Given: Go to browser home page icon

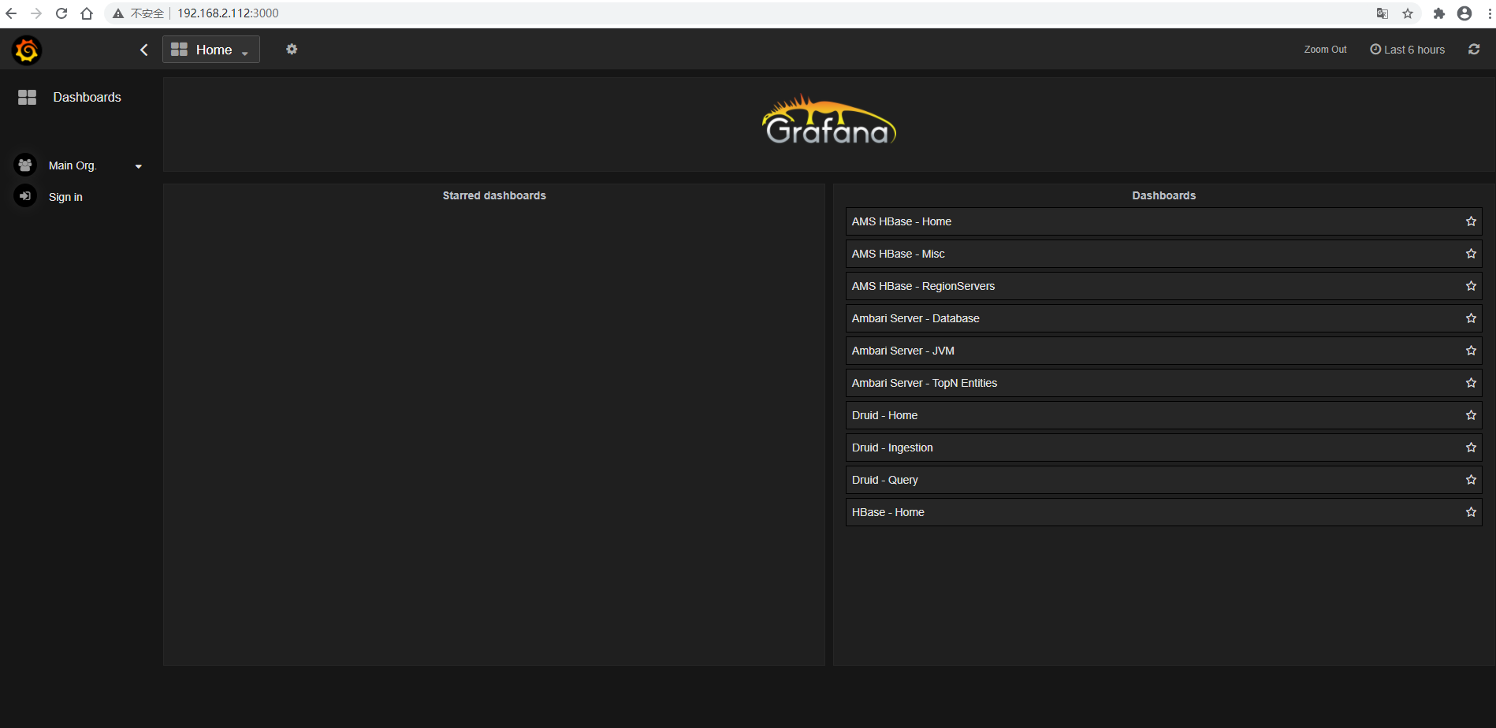Looking at the screenshot, I should tap(87, 13).
